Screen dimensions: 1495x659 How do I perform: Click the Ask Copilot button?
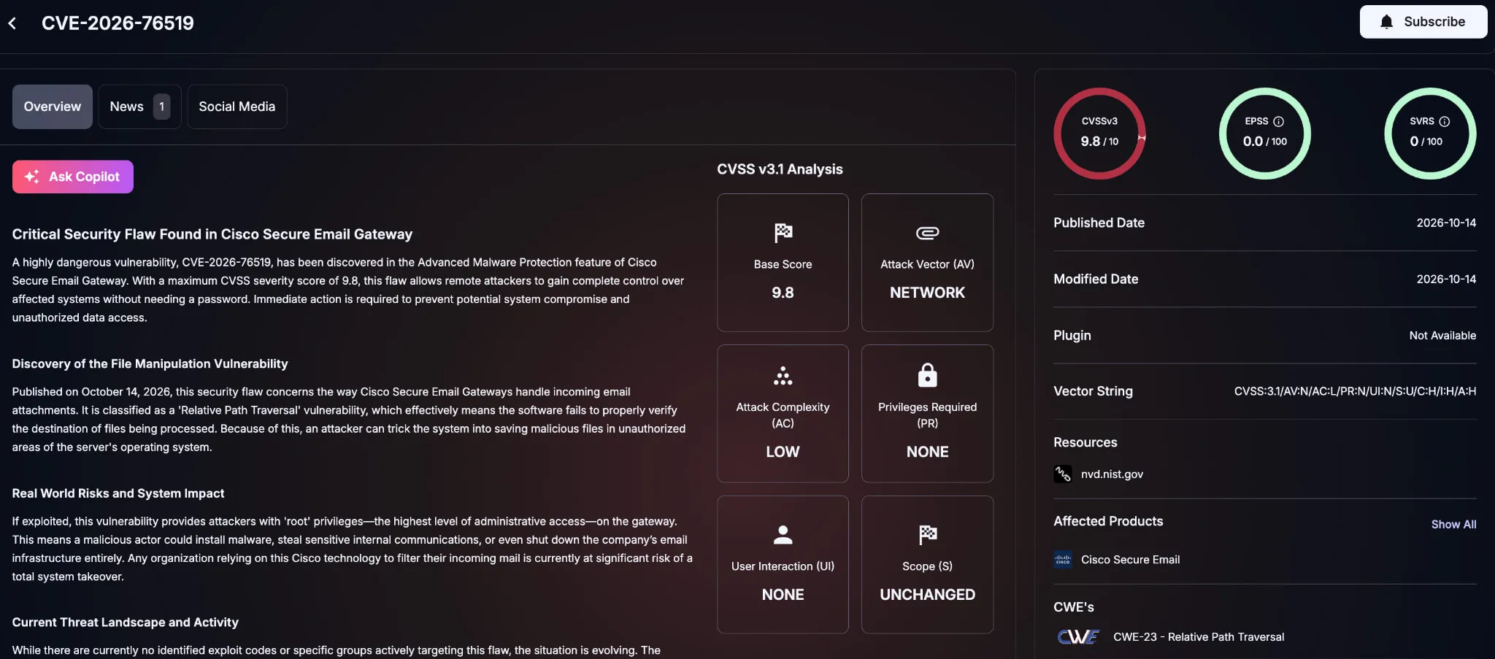73,177
